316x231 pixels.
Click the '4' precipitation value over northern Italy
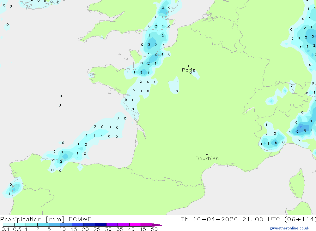tap(311, 121)
